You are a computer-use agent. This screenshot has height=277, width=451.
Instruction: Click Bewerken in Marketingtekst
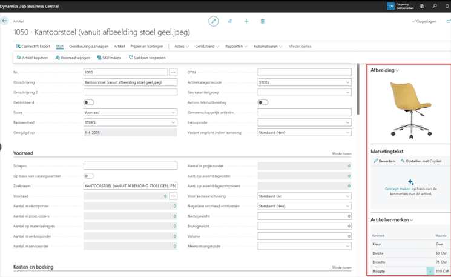click(x=384, y=161)
